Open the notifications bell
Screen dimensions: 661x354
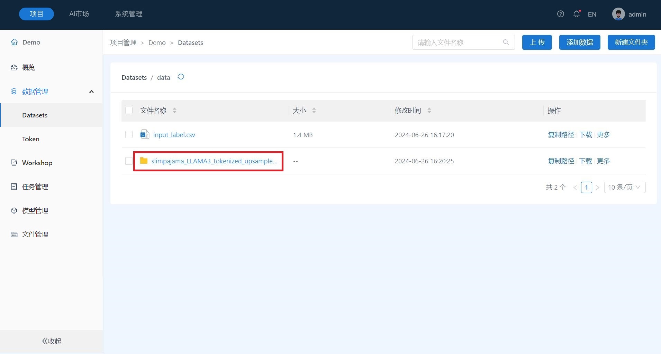(576, 14)
